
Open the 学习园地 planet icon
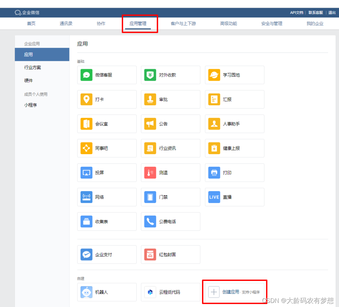214,75
